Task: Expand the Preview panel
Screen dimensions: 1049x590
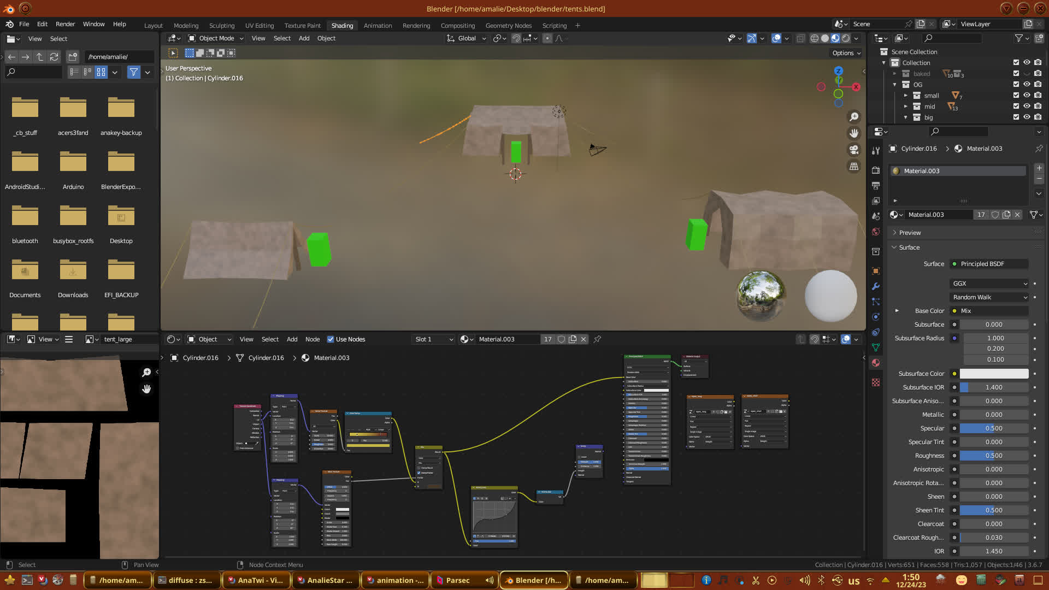Action: 910,233
